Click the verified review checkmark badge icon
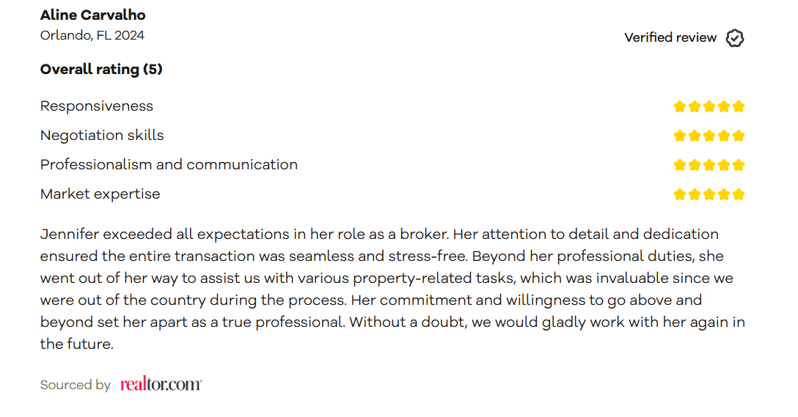The width and height of the screenshot is (798, 417). pos(734,38)
